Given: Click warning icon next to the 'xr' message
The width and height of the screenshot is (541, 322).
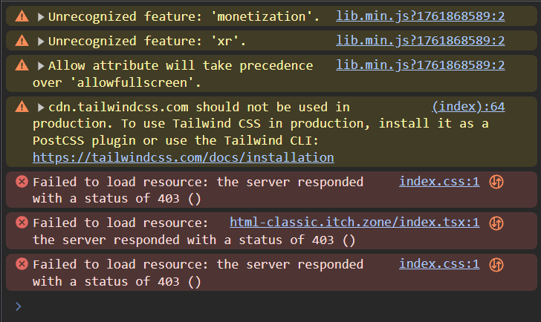Looking at the screenshot, I should pyautogui.click(x=22, y=41).
